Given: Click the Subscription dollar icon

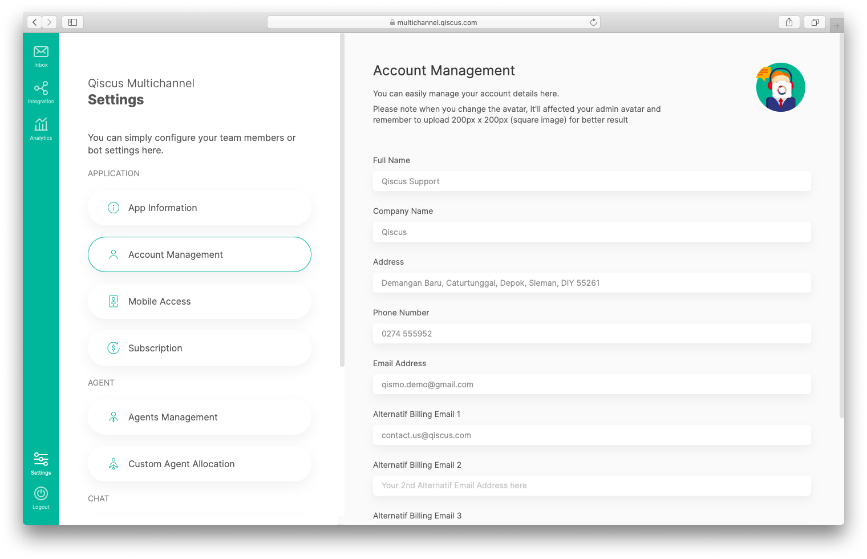Looking at the screenshot, I should [x=114, y=348].
